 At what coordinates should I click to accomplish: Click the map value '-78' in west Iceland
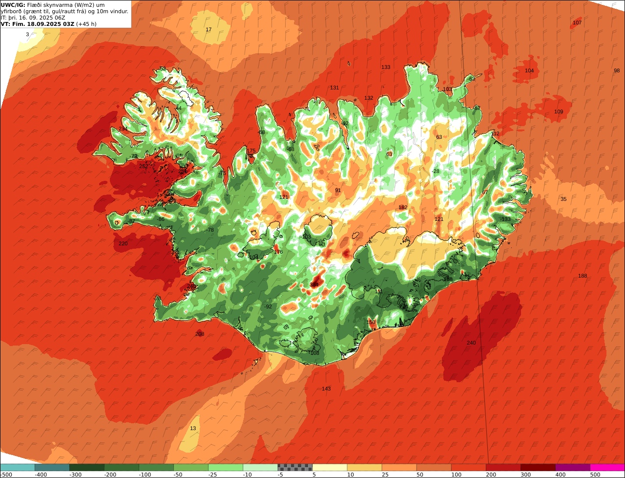coord(210,230)
